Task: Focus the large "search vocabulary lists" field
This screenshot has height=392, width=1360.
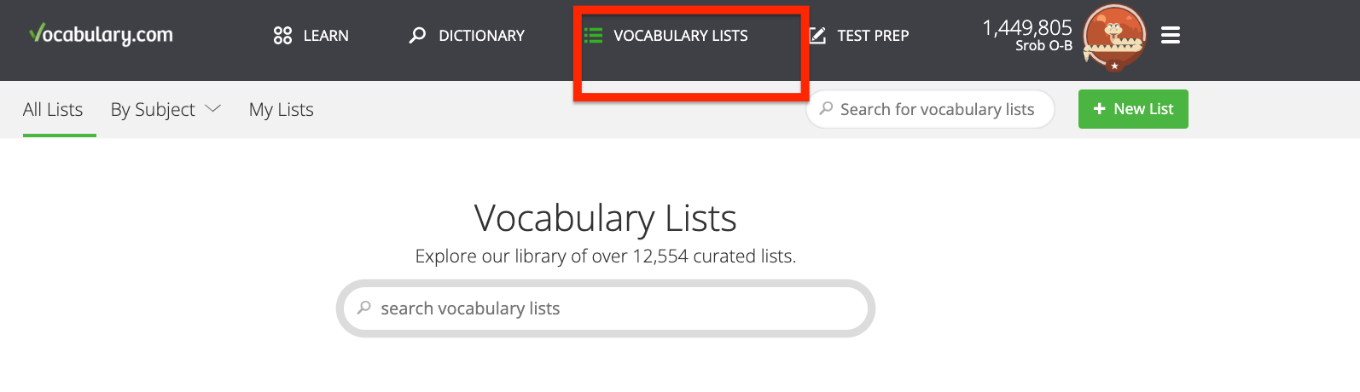Action: tap(606, 308)
